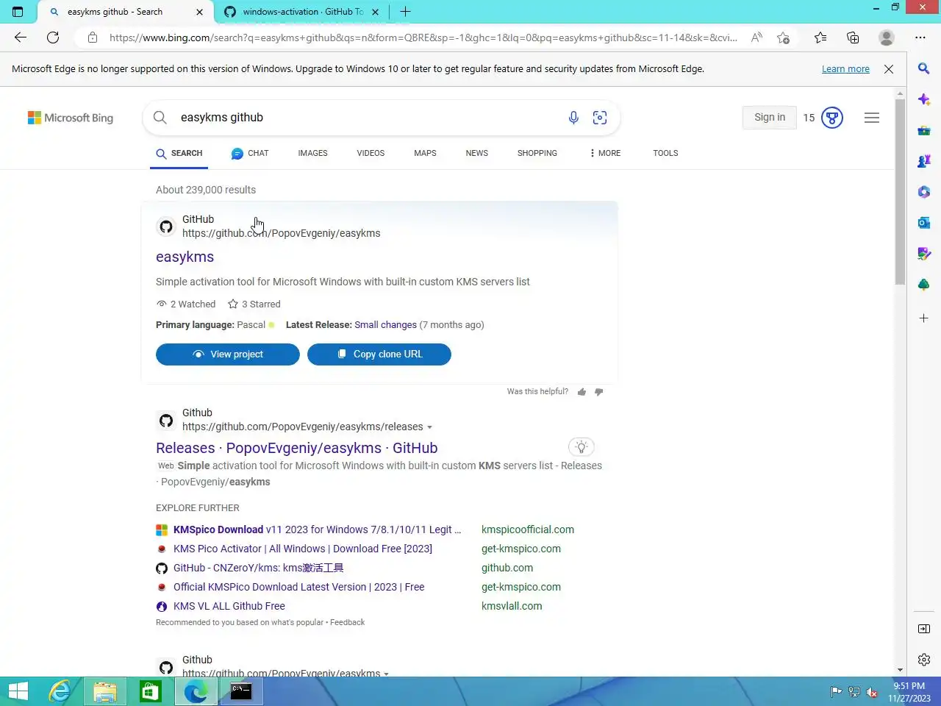Image resolution: width=941 pixels, height=706 pixels.
Task: Click in the Bing search input field
Action: pos(368,118)
